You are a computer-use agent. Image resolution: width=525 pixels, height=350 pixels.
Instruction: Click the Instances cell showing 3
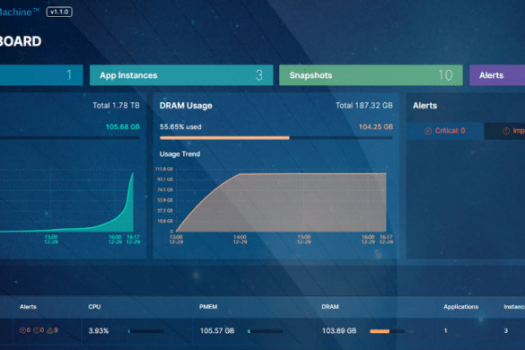505,331
